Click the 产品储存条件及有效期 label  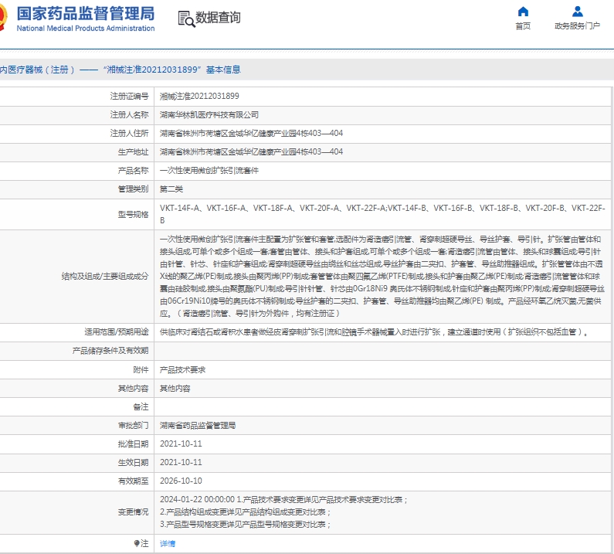click(110, 351)
